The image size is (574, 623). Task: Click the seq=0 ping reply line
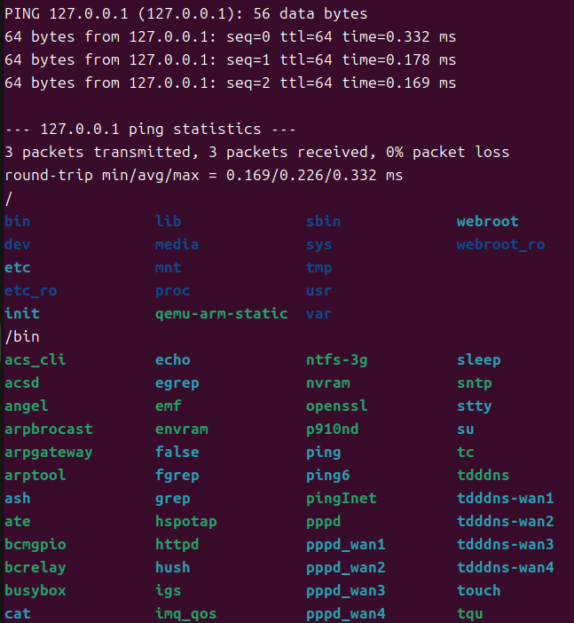click(230, 37)
